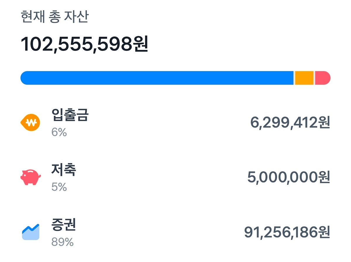Select the 저축 category label

tap(63, 170)
